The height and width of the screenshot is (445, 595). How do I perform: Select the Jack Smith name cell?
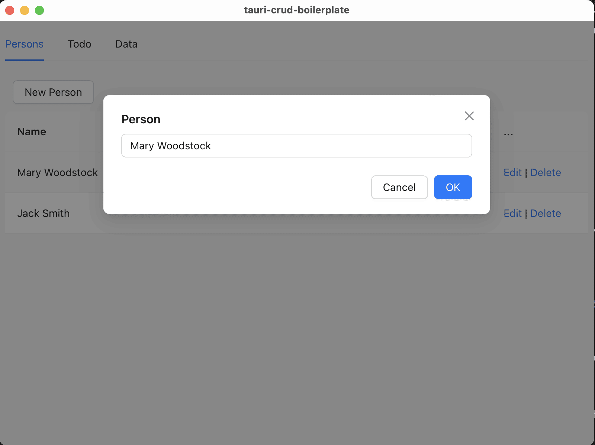pos(44,214)
